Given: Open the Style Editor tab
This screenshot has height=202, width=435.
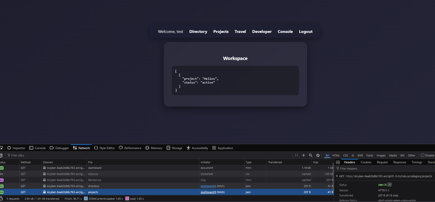Looking at the screenshot, I should point(104,148).
